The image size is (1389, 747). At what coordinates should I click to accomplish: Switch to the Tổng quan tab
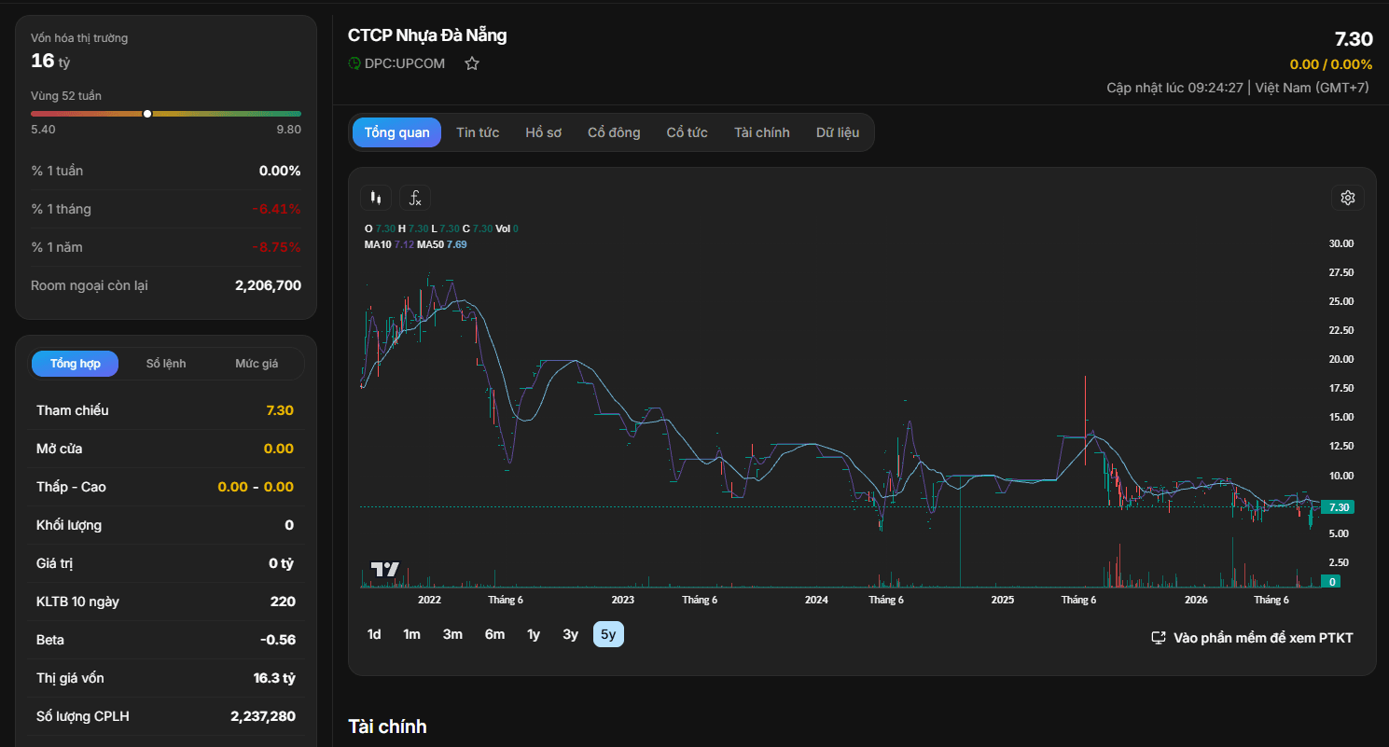click(397, 132)
